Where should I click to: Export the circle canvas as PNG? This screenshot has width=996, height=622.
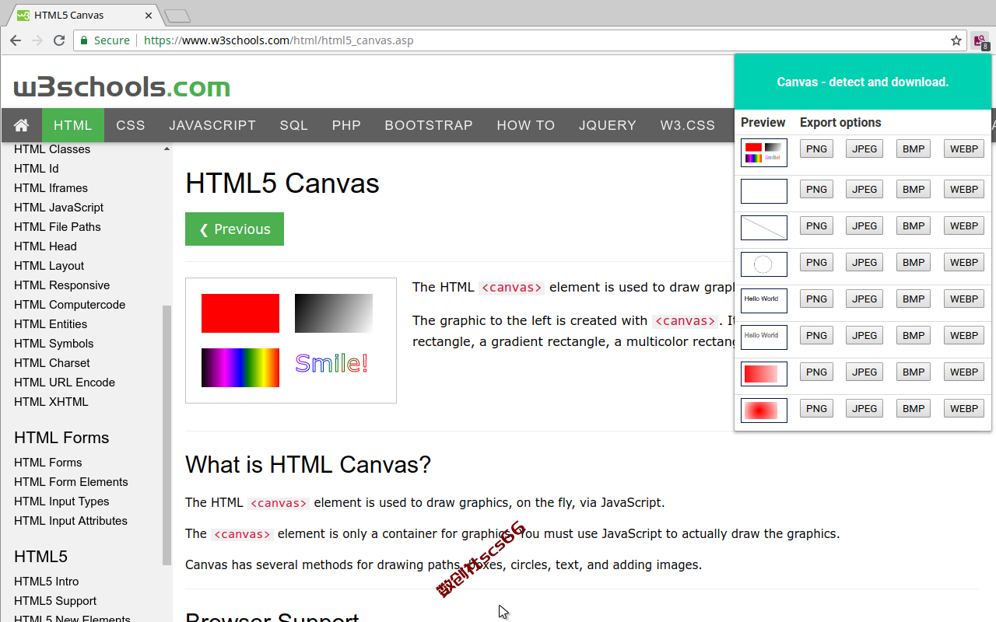(816, 262)
